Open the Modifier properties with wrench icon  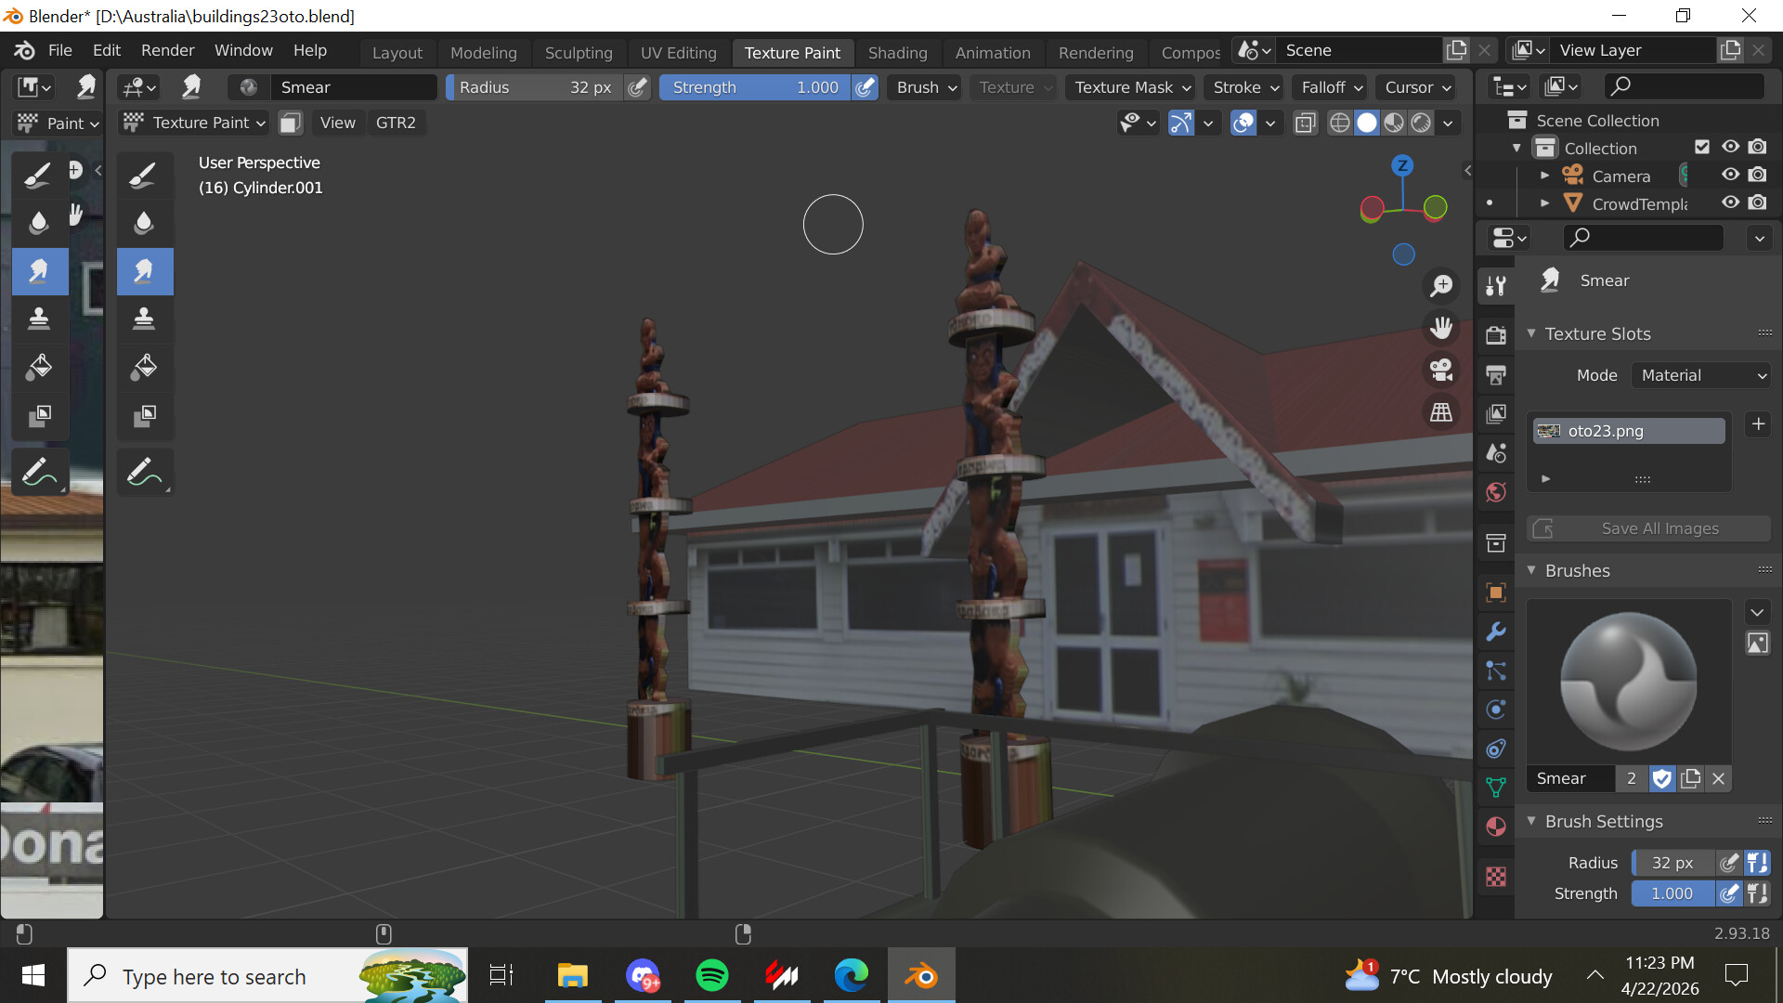pos(1496,632)
